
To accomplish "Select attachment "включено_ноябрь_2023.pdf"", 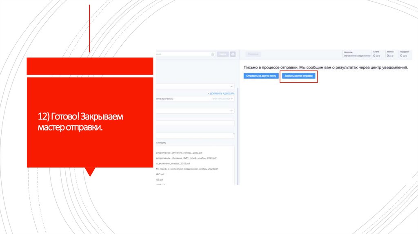I will coord(173,163).
